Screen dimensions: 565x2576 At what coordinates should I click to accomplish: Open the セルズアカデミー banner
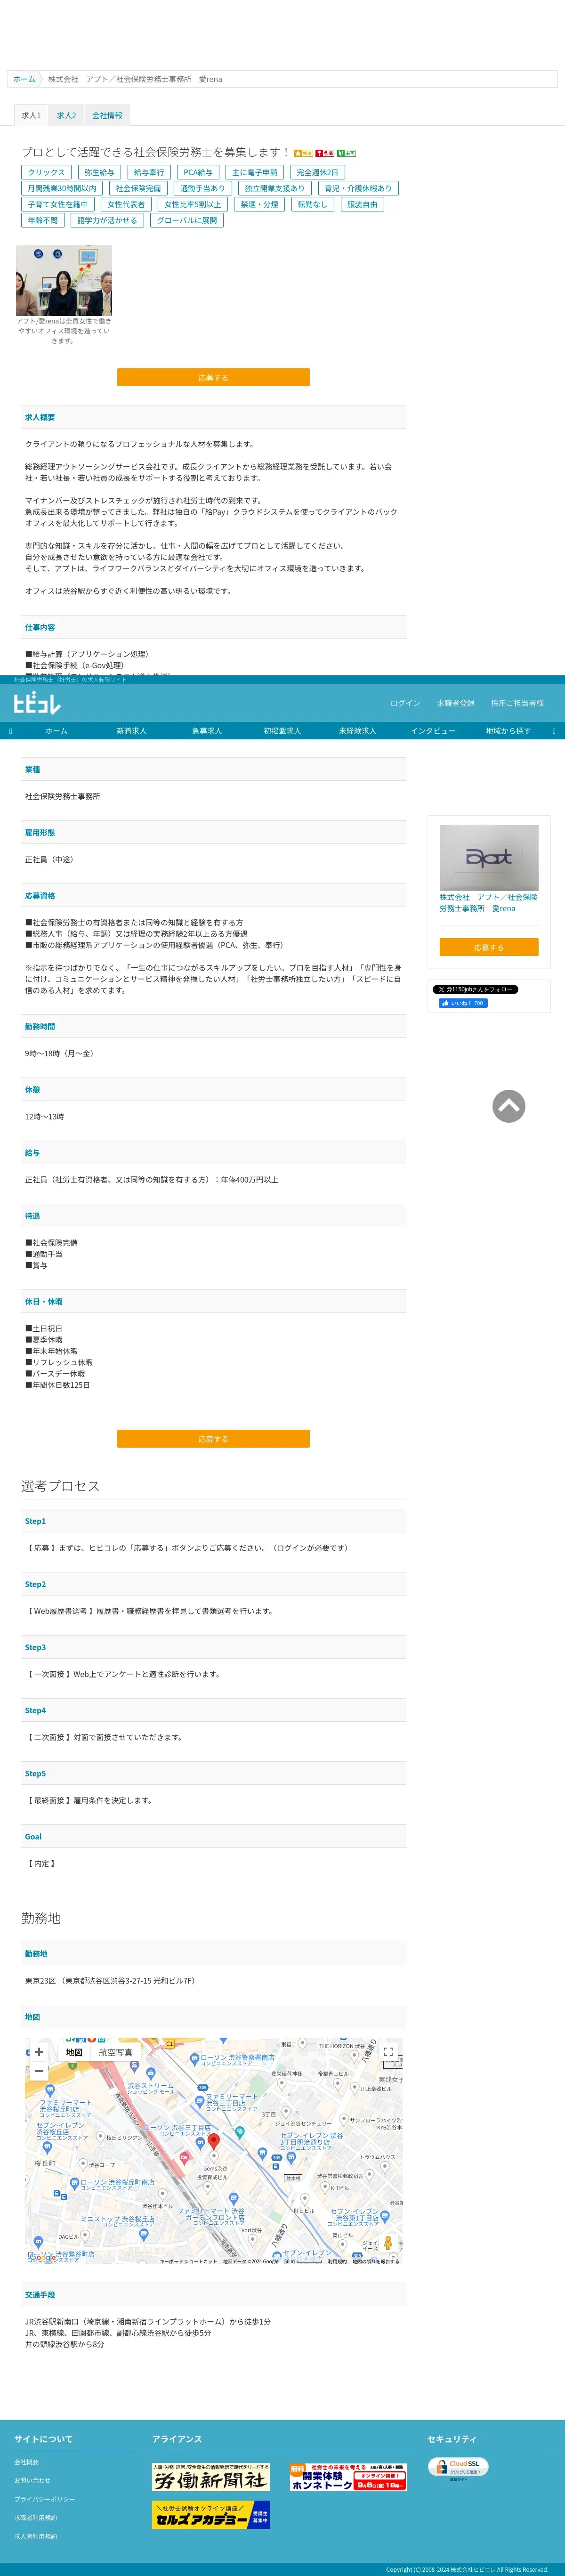211,2514
